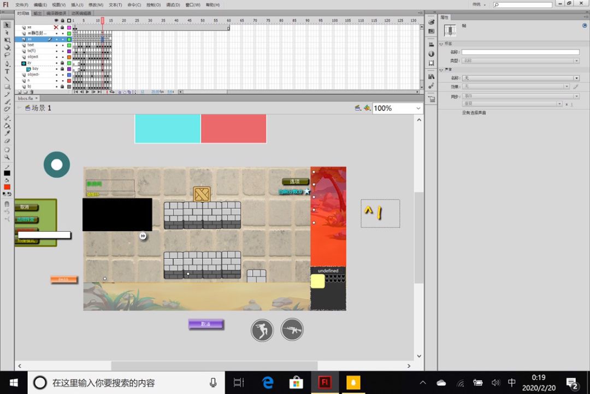Click the purple 取消 button on stage
The width and height of the screenshot is (590, 394).
pyautogui.click(x=206, y=325)
